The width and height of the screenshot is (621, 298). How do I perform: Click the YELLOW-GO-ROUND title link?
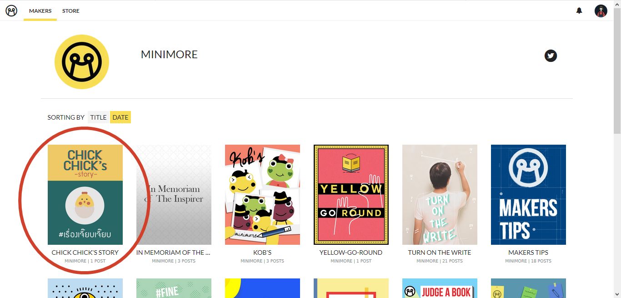(351, 253)
